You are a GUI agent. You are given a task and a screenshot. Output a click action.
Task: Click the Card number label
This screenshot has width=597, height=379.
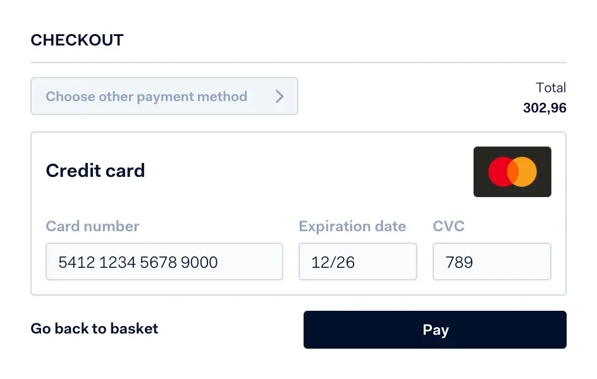point(92,226)
